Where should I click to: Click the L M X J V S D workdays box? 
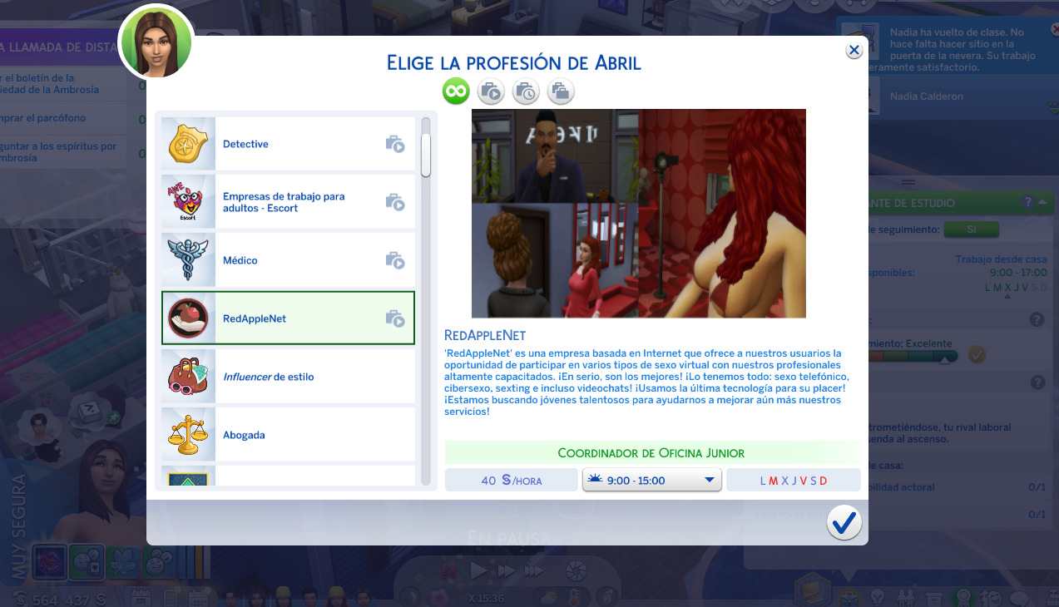coord(794,480)
